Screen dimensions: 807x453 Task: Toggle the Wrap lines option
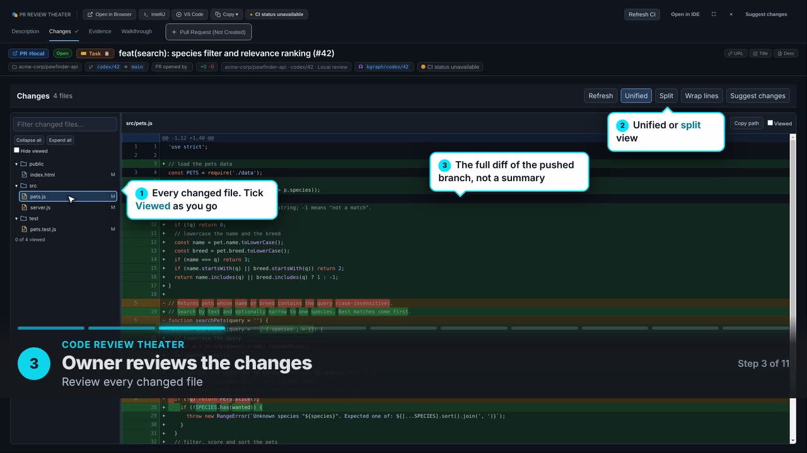coord(702,96)
